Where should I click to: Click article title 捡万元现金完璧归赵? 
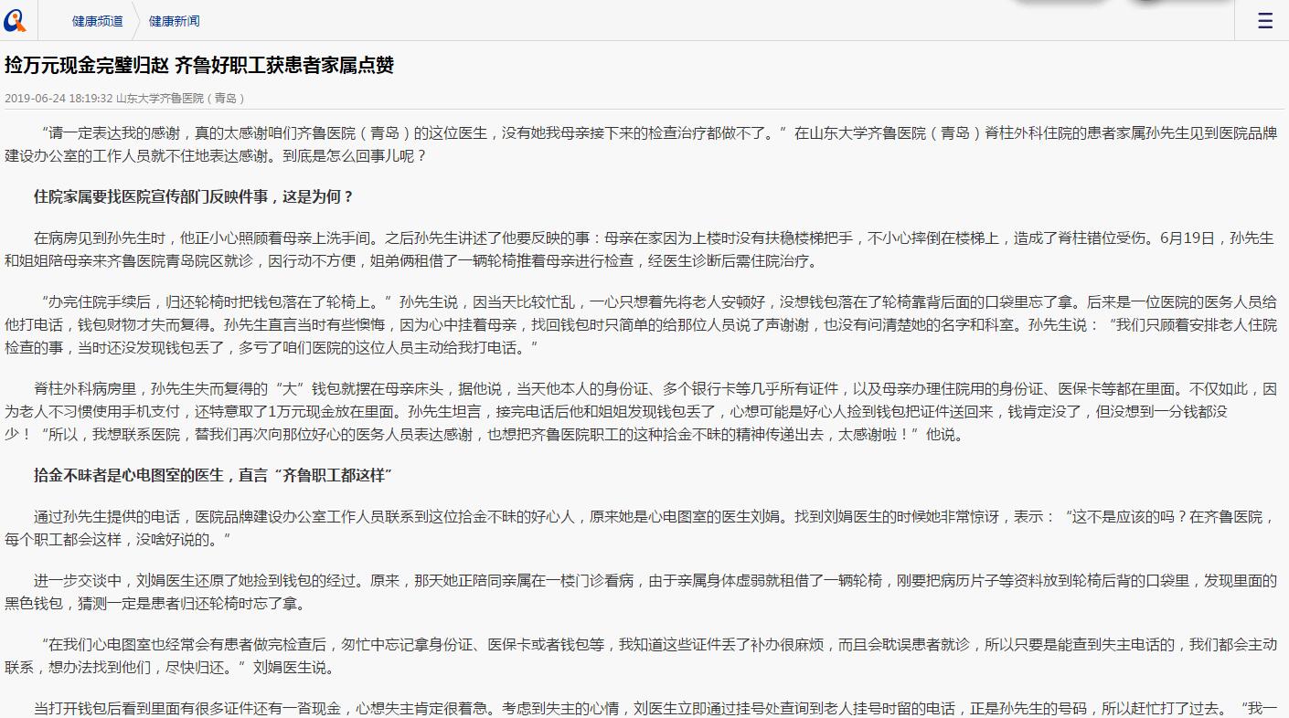point(199,66)
